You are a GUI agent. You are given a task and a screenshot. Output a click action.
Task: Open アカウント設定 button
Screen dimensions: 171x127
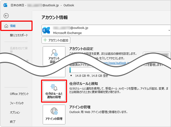tap(54, 56)
